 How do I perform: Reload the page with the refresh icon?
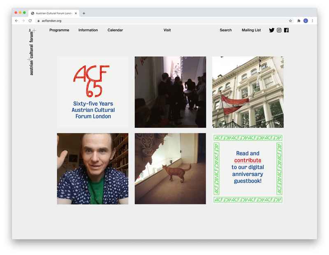pyautogui.click(x=30, y=21)
